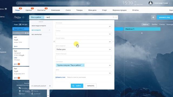Grab the drag handle of third filter field
173x97 pixels.
(x=54, y=41)
